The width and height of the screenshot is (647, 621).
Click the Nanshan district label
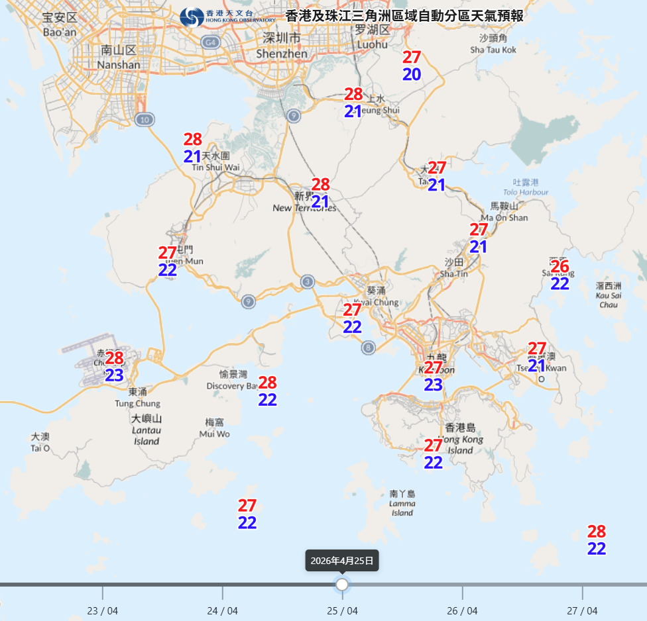119,58
